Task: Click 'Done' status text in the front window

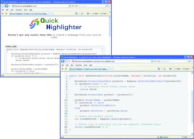Action: coord(62,137)
